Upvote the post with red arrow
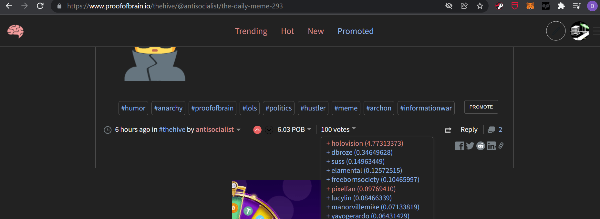The image size is (600, 219). point(257,130)
